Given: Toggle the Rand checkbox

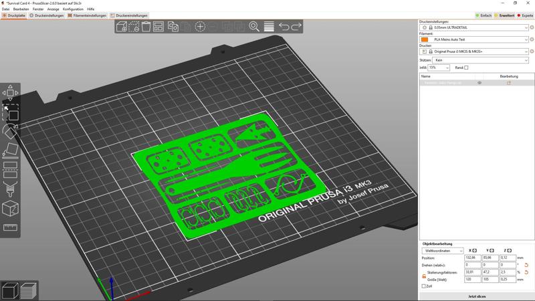Looking at the screenshot, I should pyautogui.click(x=466, y=68).
